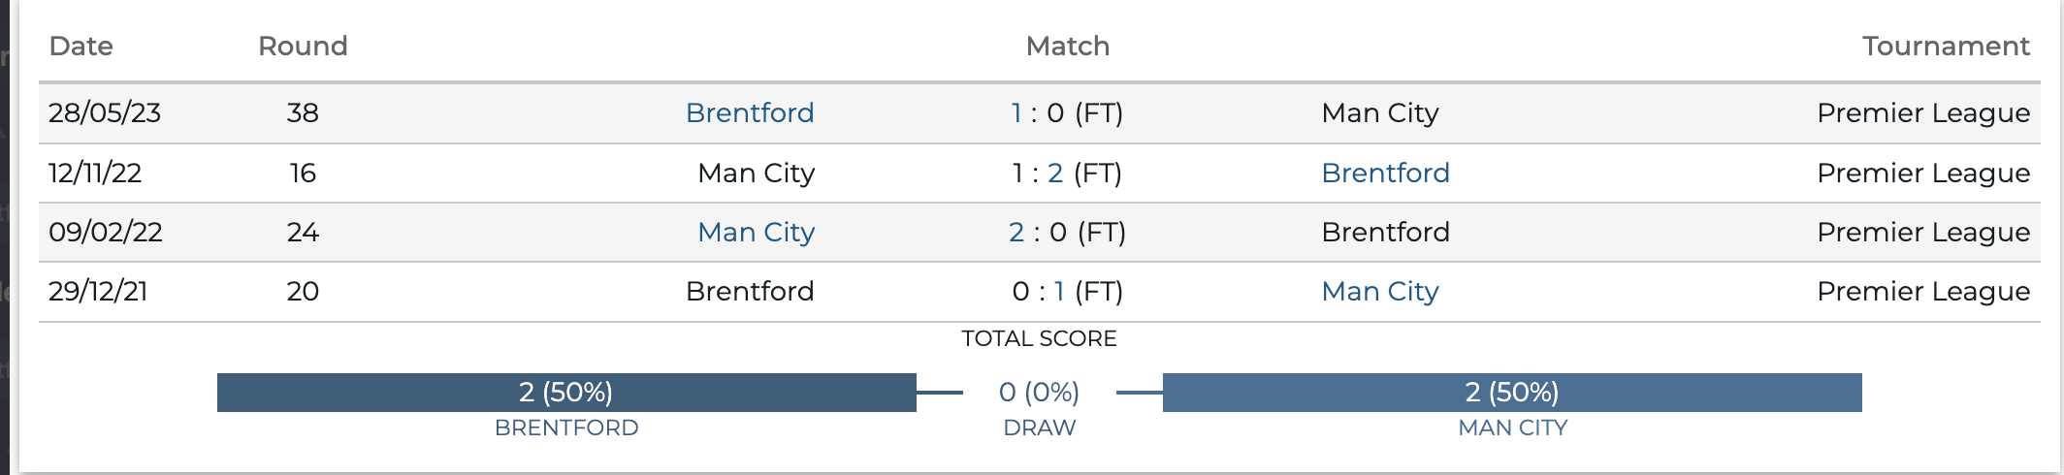Click Brentford in the 29/12/21 row
The height and width of the screenshot is (475, 2064).
click(x=750, y=291)
